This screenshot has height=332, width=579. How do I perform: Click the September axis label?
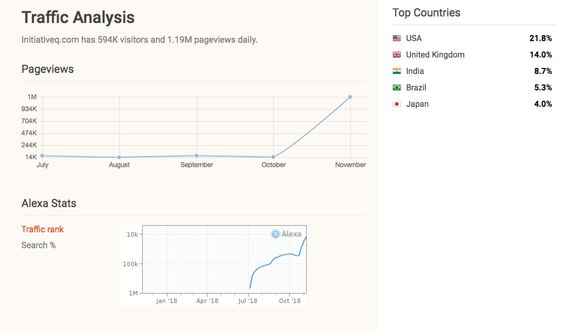[x=196, y=165]
